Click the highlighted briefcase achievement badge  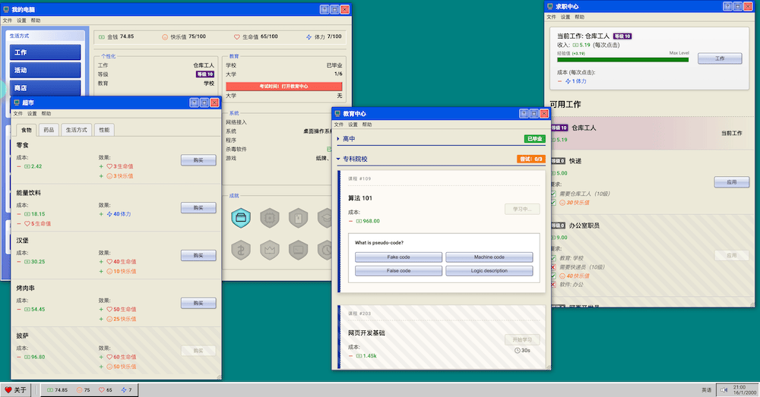pos(242,219)
